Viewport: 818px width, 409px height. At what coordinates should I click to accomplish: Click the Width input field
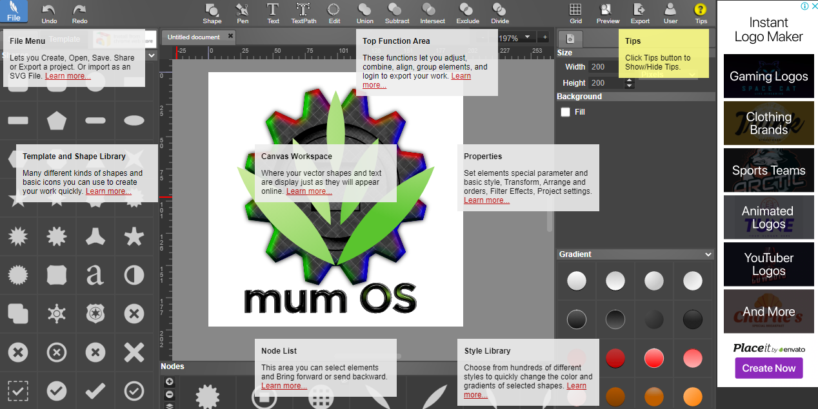606,66
